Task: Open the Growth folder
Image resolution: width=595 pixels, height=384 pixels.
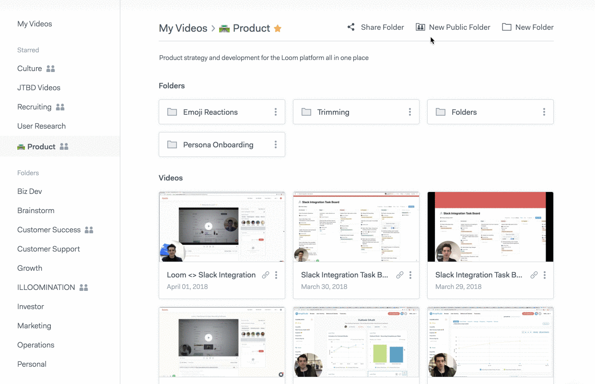Action: tap(30, 268)
